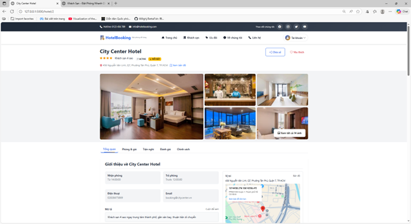Go to Trang chủ menu item
Screen dimensions: 411x224
[169, 38]
